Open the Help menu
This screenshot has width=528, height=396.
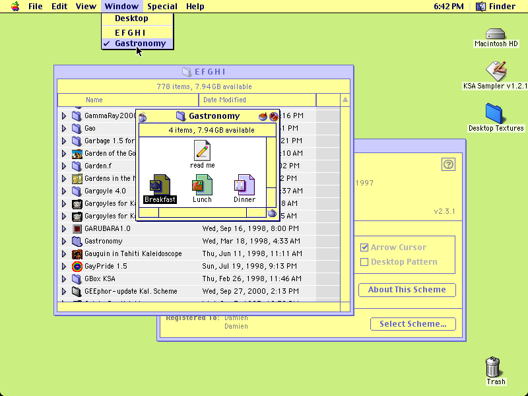pyautogui.click(x=195, y=6)
